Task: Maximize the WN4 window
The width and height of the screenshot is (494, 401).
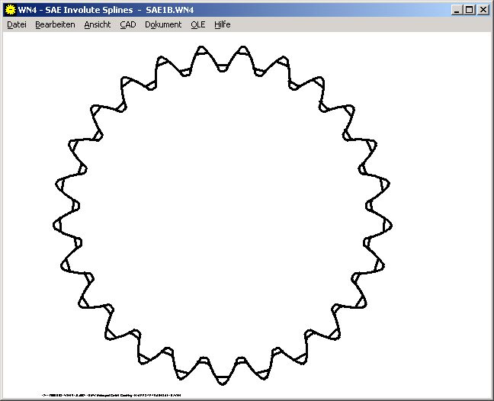Action: 469,10
